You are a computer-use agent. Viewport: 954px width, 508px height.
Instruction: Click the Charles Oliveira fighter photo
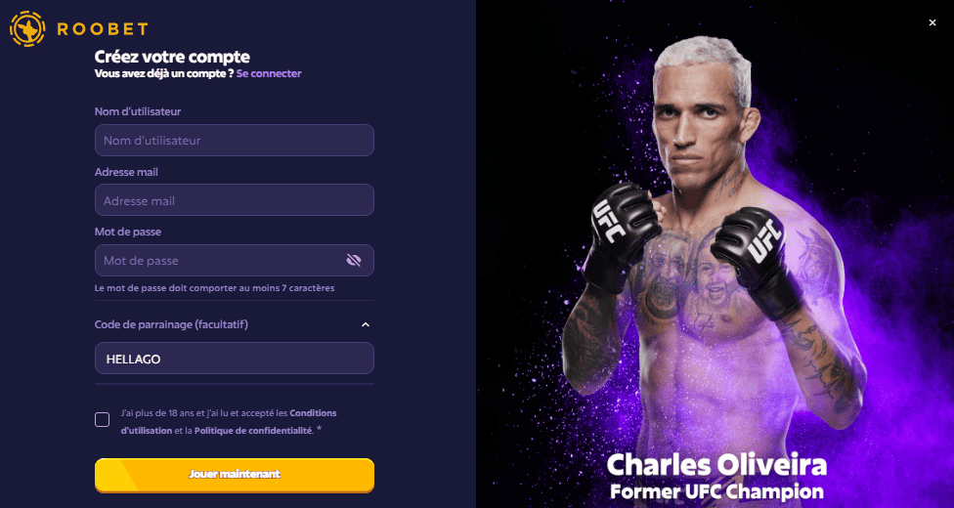pos(714,244)
